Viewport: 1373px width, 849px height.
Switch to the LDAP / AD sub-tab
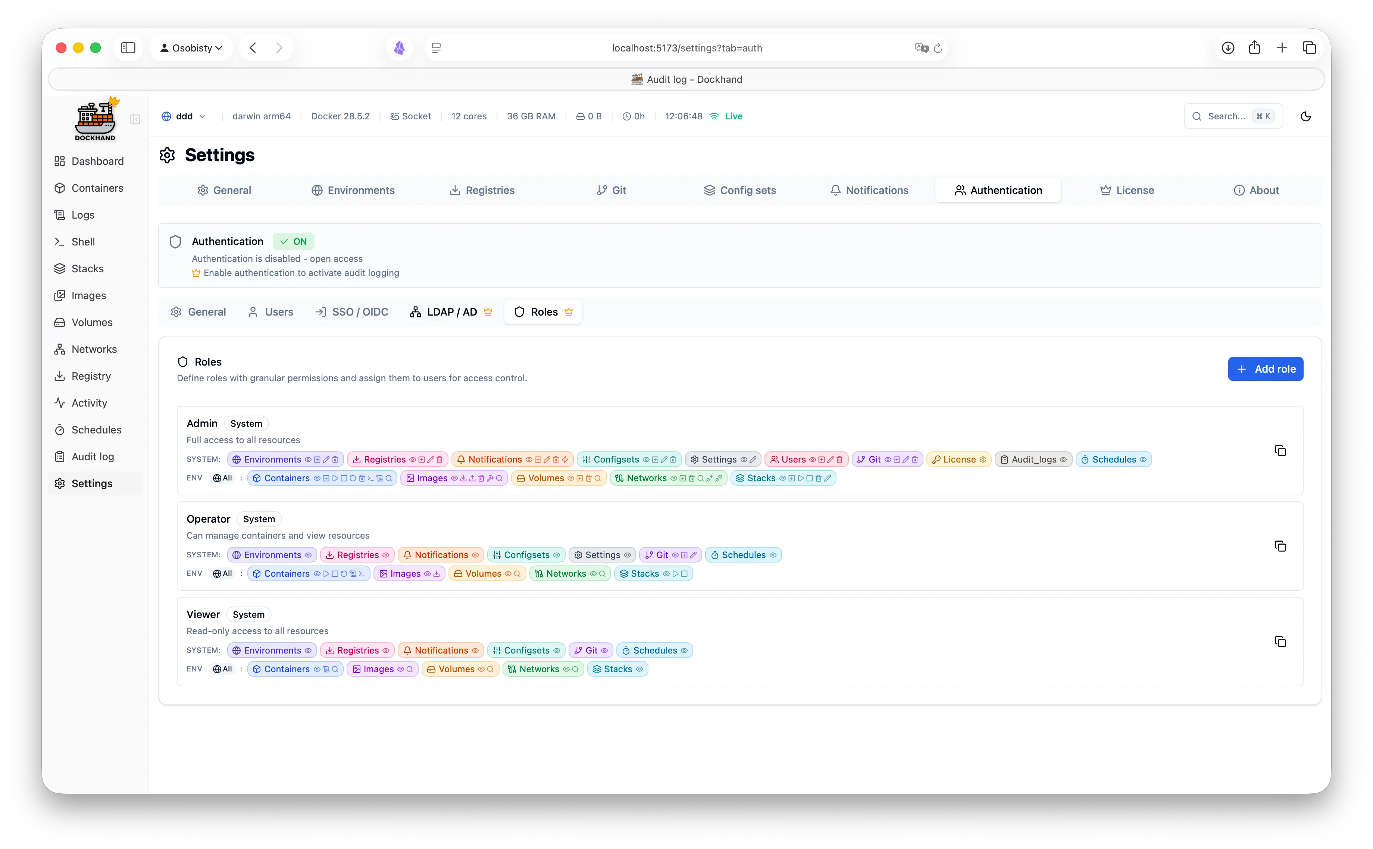[451, 311]
